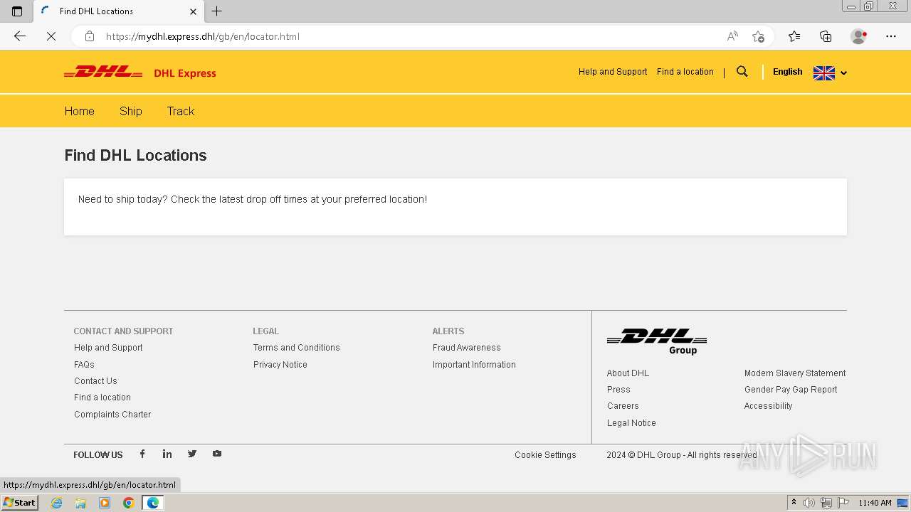Open the Legal Notice link

coord(631,423)
